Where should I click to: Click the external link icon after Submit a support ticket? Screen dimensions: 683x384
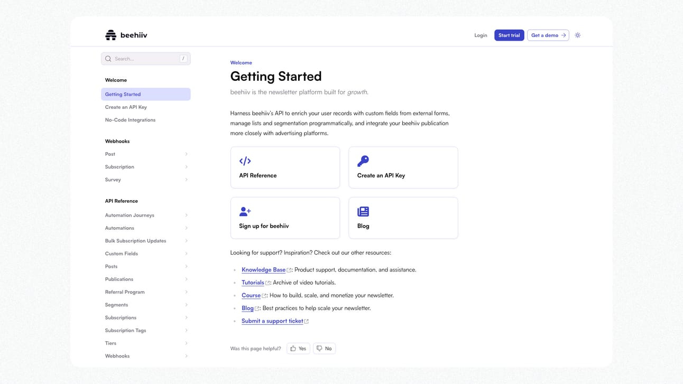pyautogui.click(x=307, y=321)
